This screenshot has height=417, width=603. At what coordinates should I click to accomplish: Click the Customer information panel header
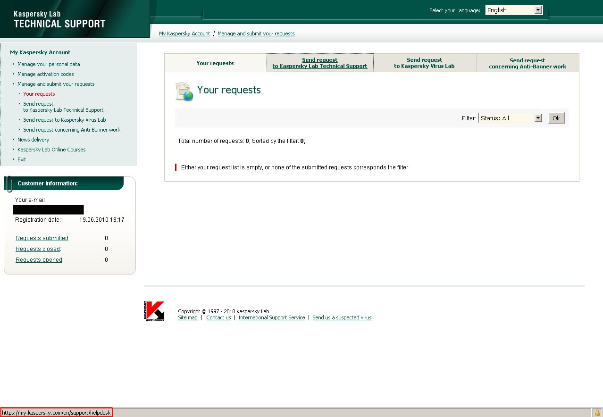pos(64,183)
